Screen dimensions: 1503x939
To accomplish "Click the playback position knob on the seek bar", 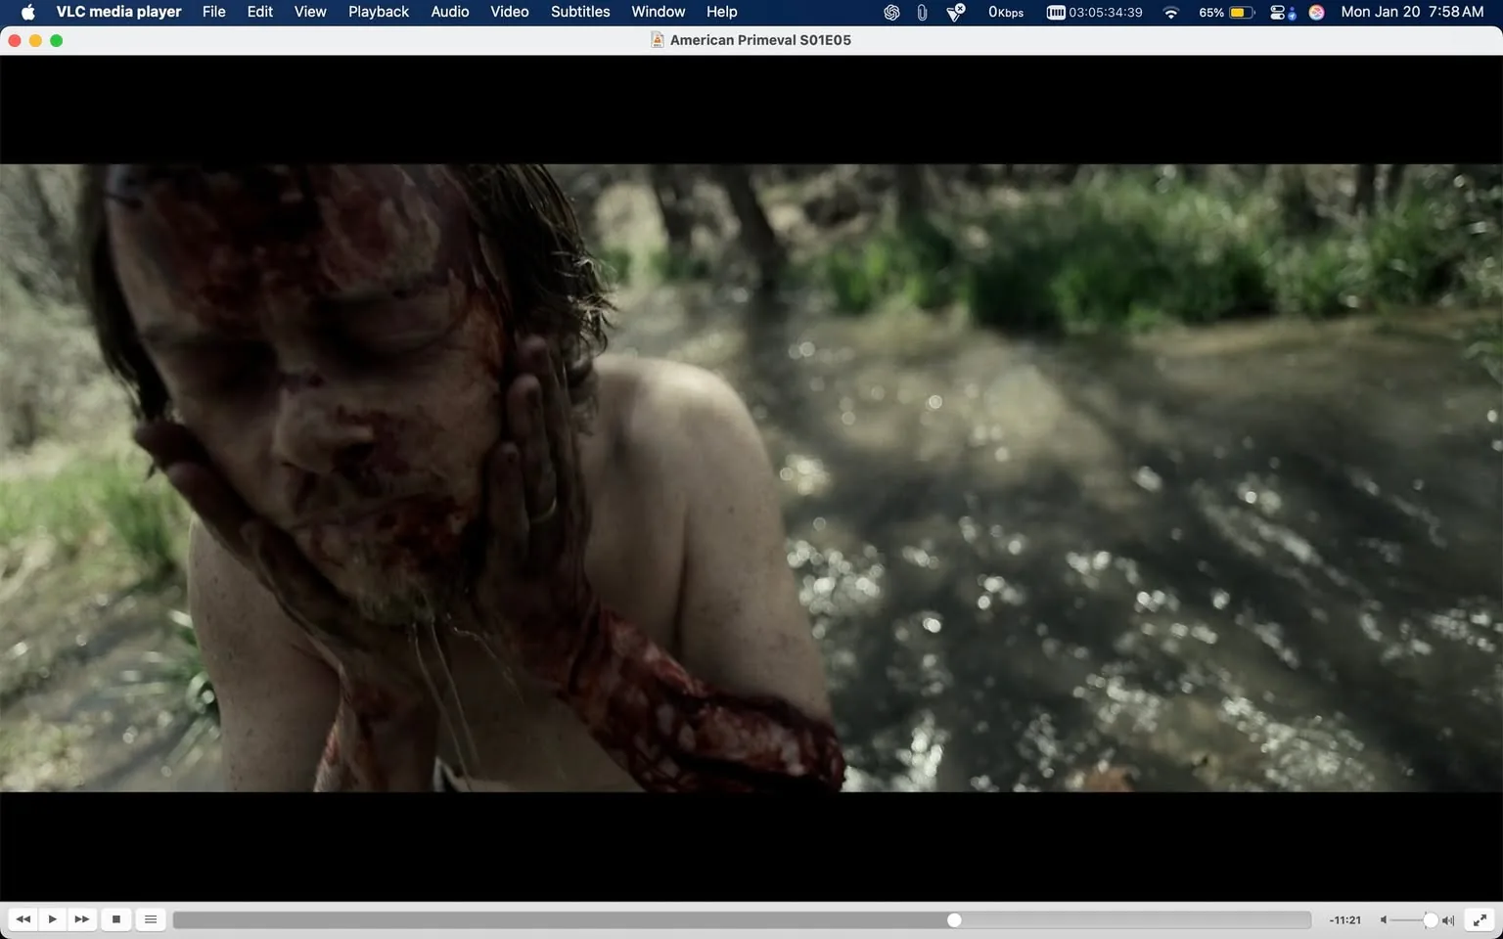I will coord(954,919).
